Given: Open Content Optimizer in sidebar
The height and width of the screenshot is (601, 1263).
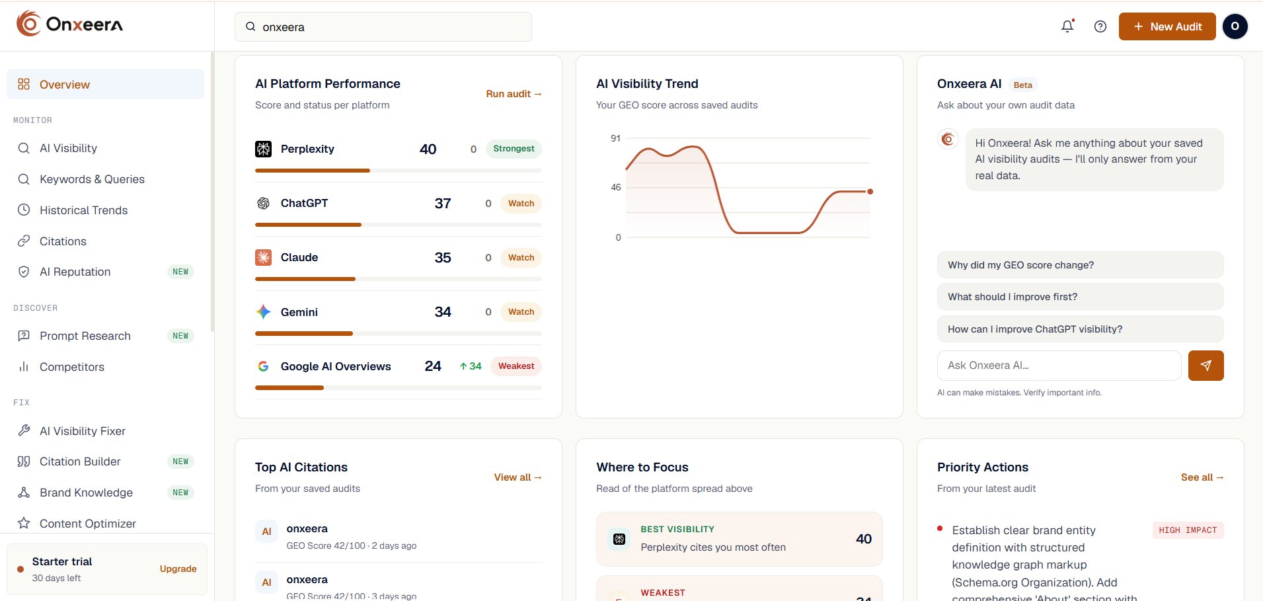Looking at the screenshot, I should 106,523.
